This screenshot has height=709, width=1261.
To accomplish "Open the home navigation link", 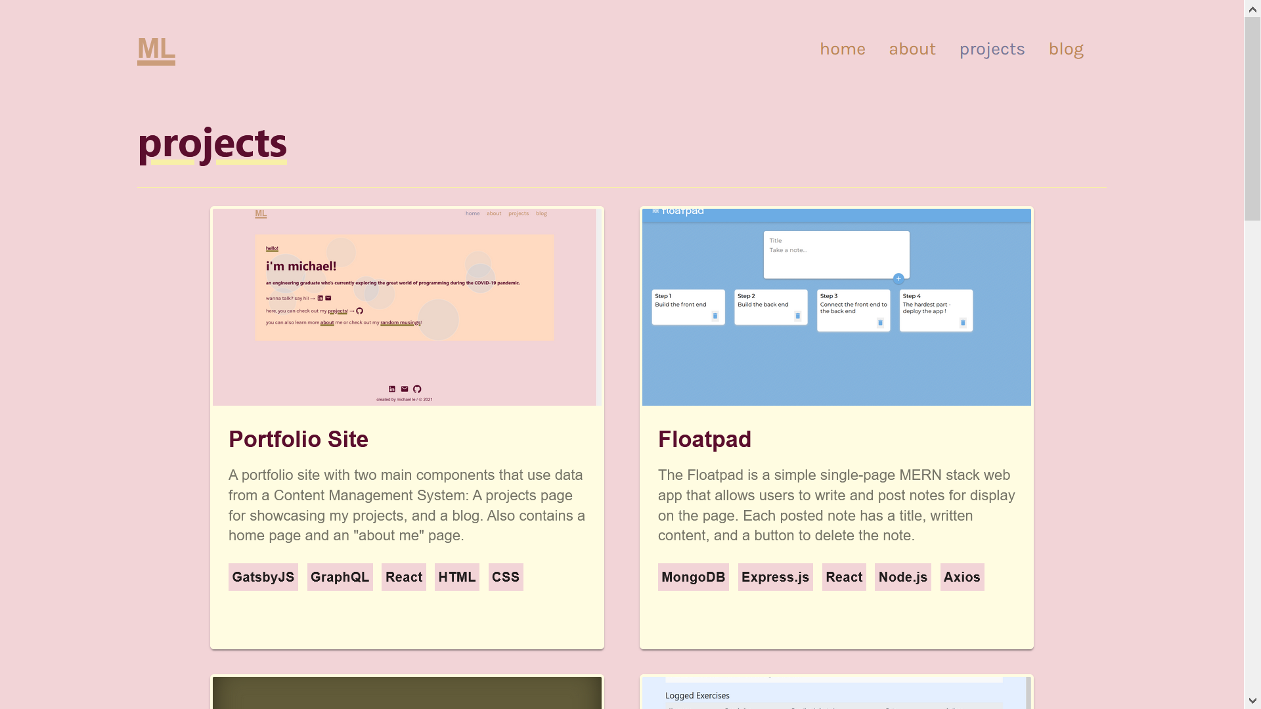I will (x=843, y=49).
